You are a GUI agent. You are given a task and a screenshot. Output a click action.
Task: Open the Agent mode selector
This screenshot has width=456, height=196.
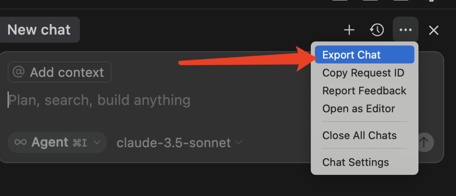click(x=57, y=142)
